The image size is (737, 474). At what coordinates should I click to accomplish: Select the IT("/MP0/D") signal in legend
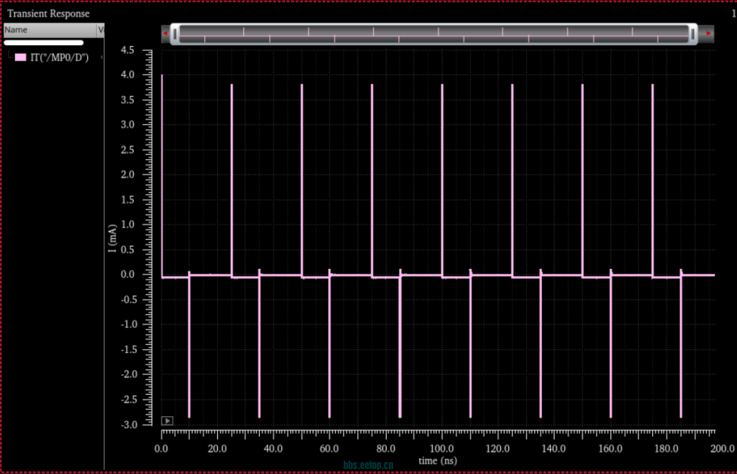point(59,58)
